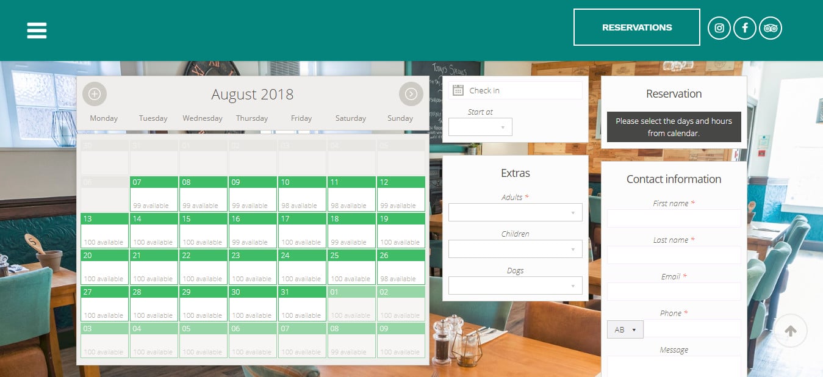Screen dimensions: 823x377
Task: Select September 02 faded day cell
Action: [401, 304]
